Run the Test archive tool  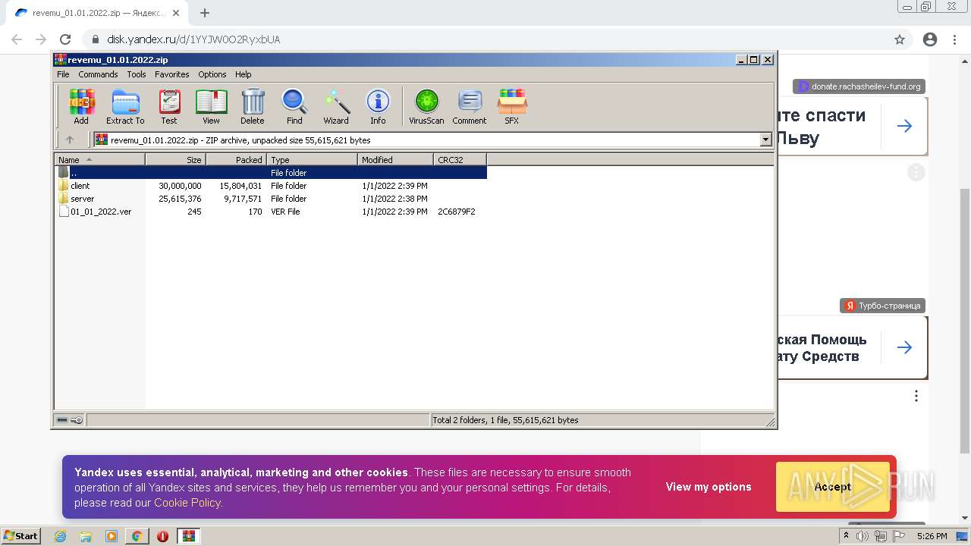169,106
